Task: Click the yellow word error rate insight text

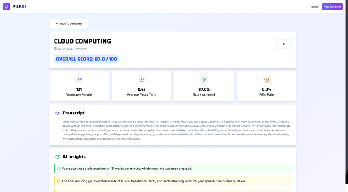Action: coord(154,181)
